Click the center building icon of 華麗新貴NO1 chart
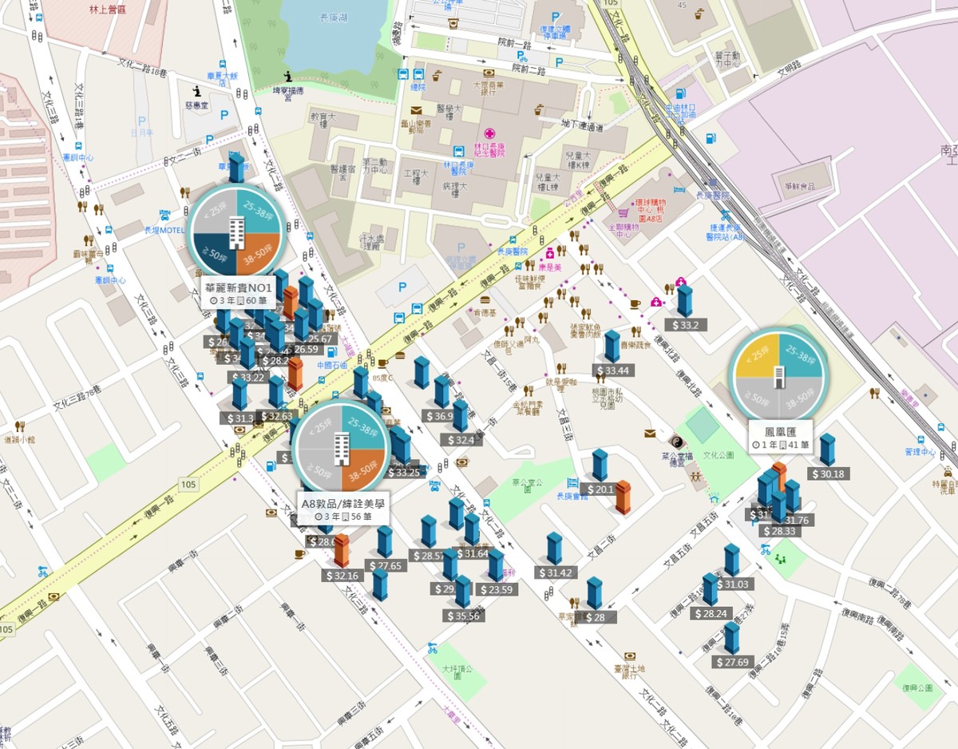958x749 pixels. pyautogui.click(x=236, y=232)
